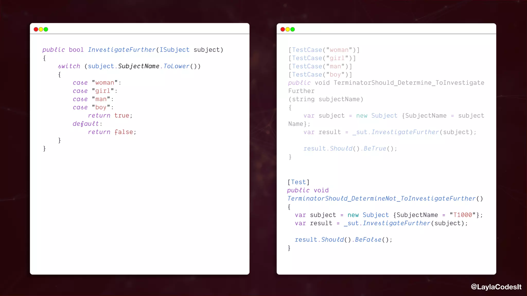Click the green maximize dot on left code window

[46, 29]
